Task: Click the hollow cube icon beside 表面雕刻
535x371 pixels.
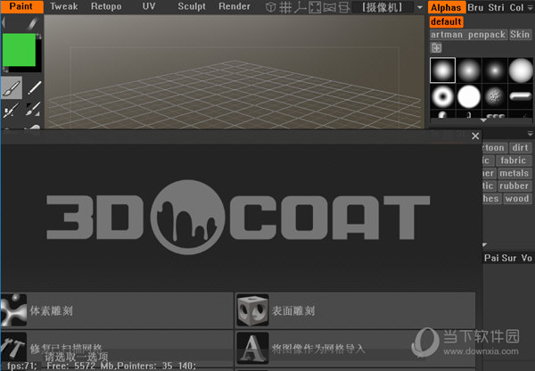Action: tap(252, 310)
